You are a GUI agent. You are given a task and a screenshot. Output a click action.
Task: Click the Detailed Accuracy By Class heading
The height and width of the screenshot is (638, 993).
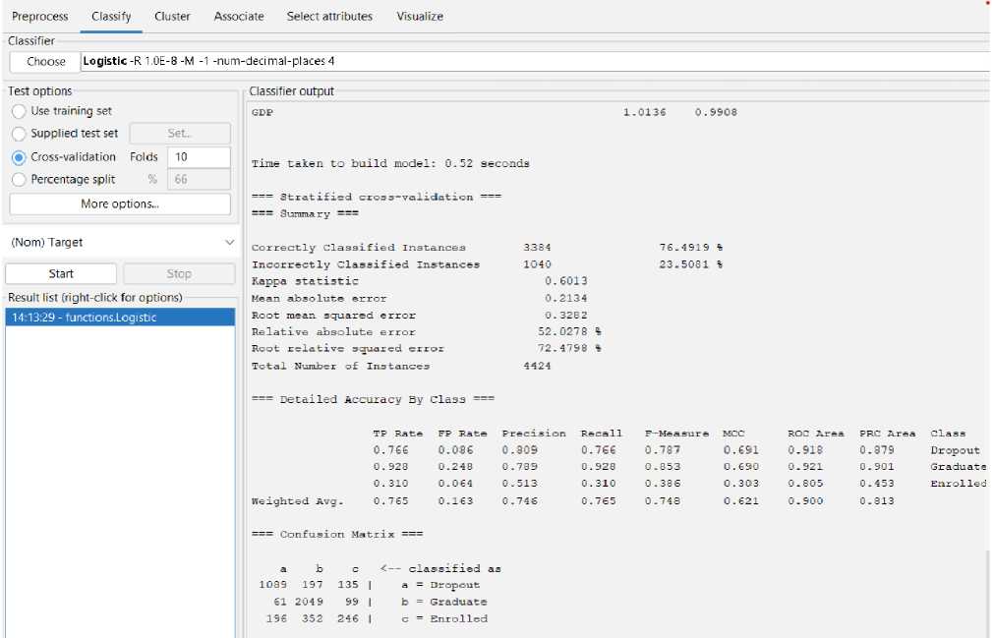click(x=373, y=399)
